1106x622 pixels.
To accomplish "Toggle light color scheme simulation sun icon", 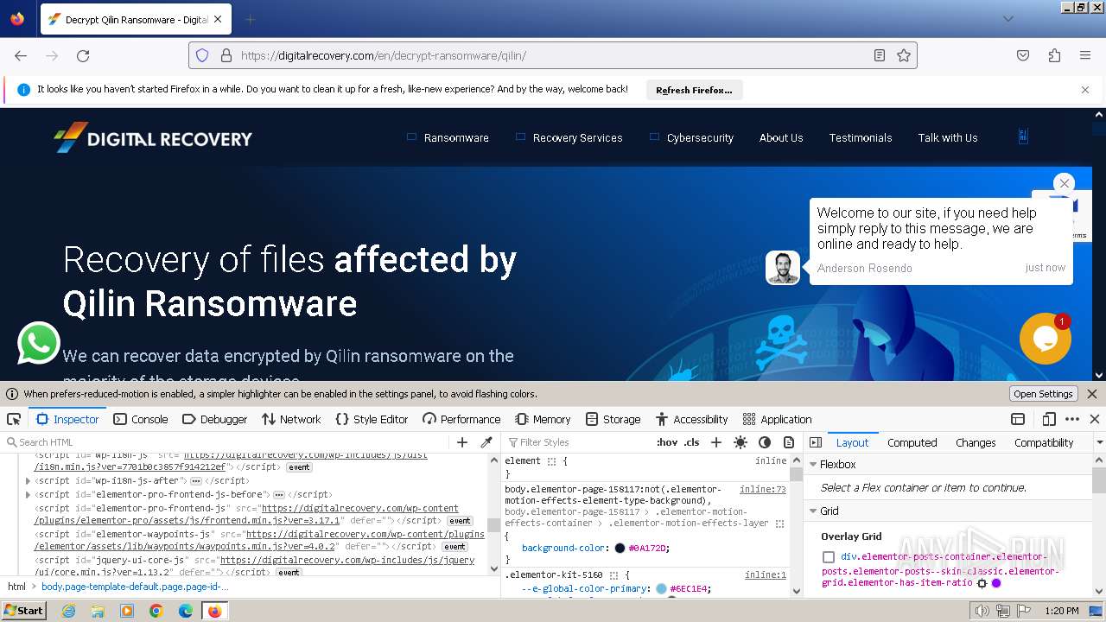I will [x=741, y=442].
